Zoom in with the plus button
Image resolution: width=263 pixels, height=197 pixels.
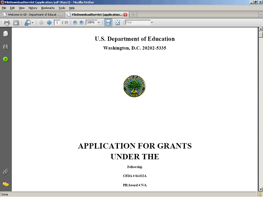pos(81,23)
